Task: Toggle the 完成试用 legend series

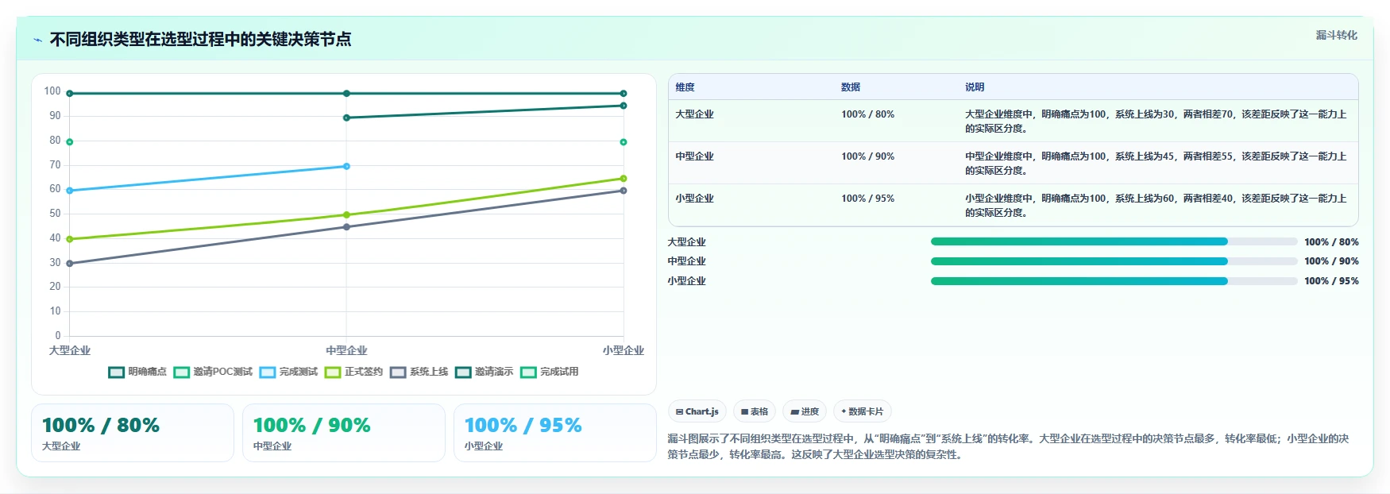Action: (549, 372)
